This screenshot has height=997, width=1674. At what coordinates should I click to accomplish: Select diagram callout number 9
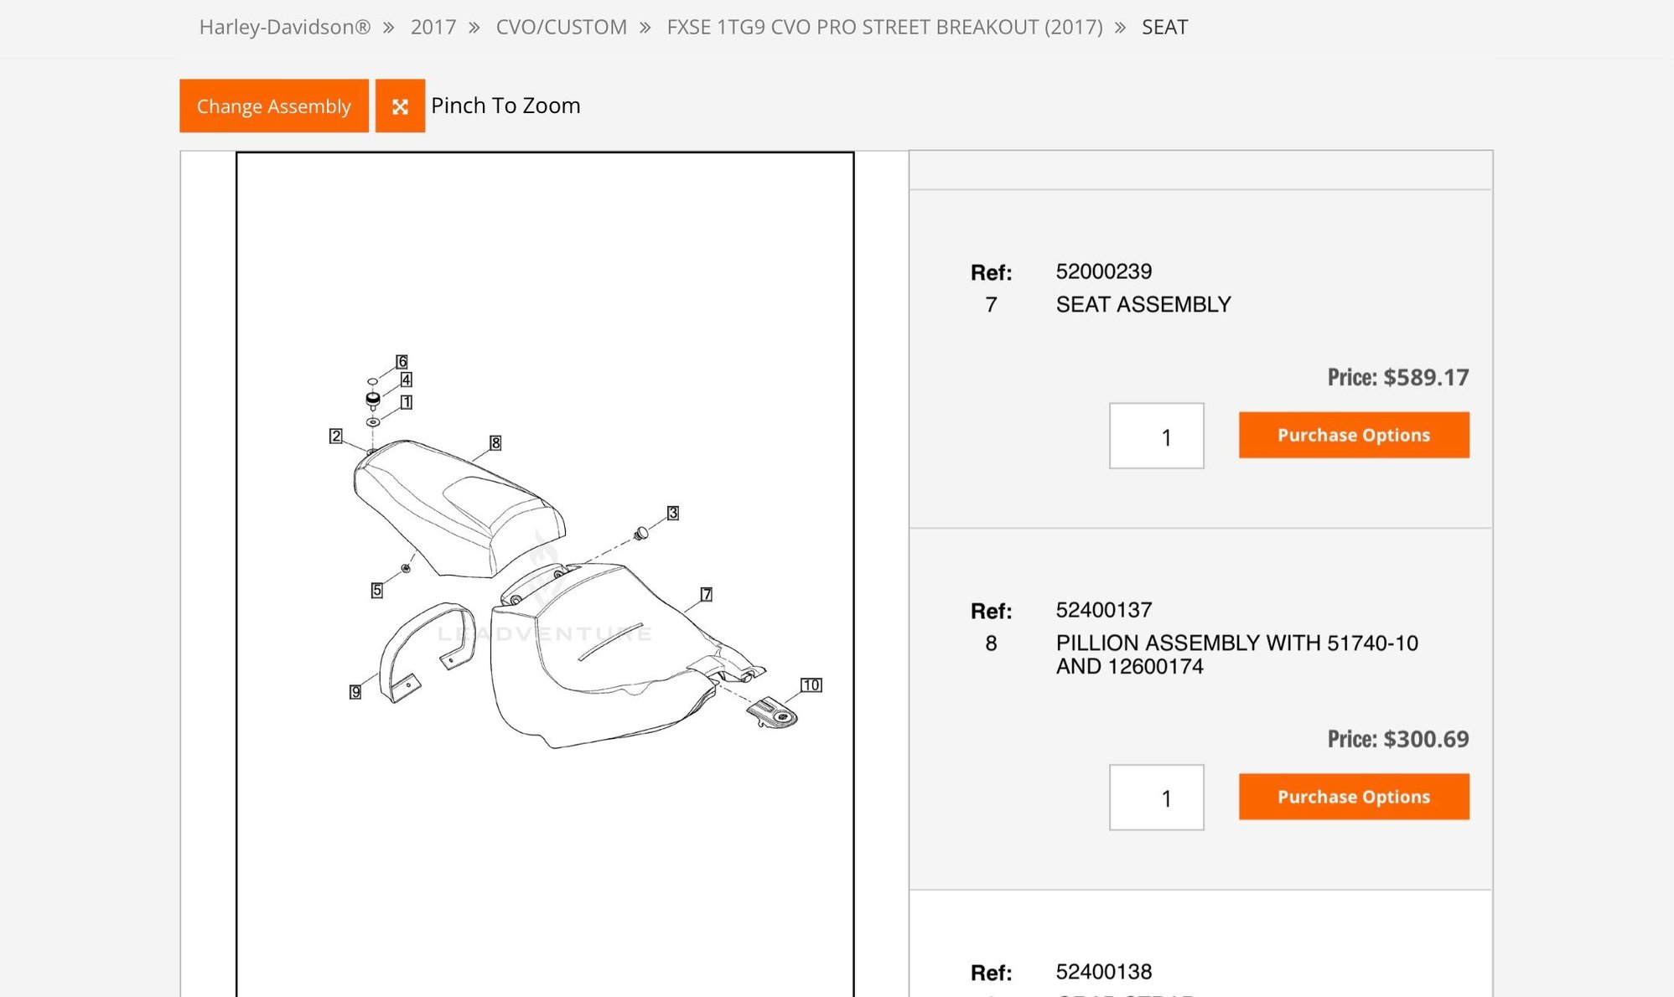click(x=355, y=692)
